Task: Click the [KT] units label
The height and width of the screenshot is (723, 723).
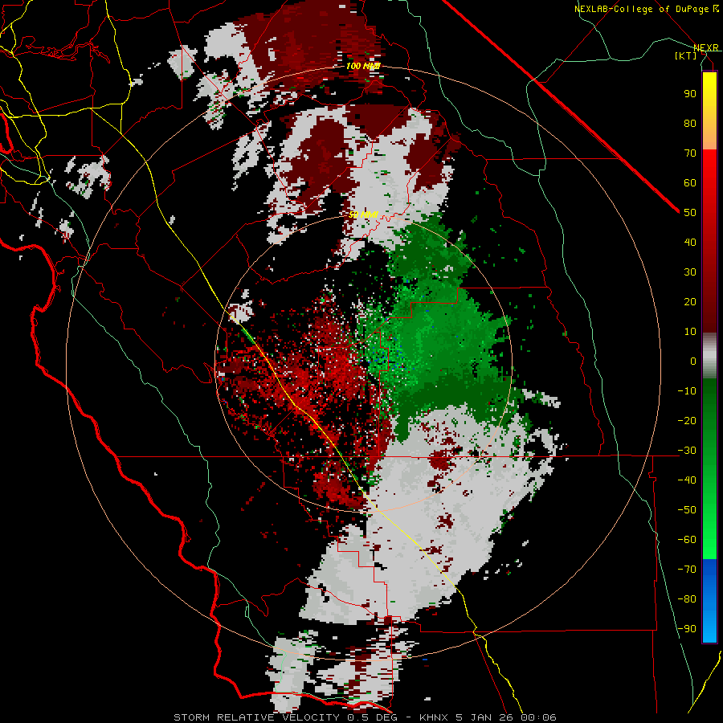Action: tap(686, 55)
